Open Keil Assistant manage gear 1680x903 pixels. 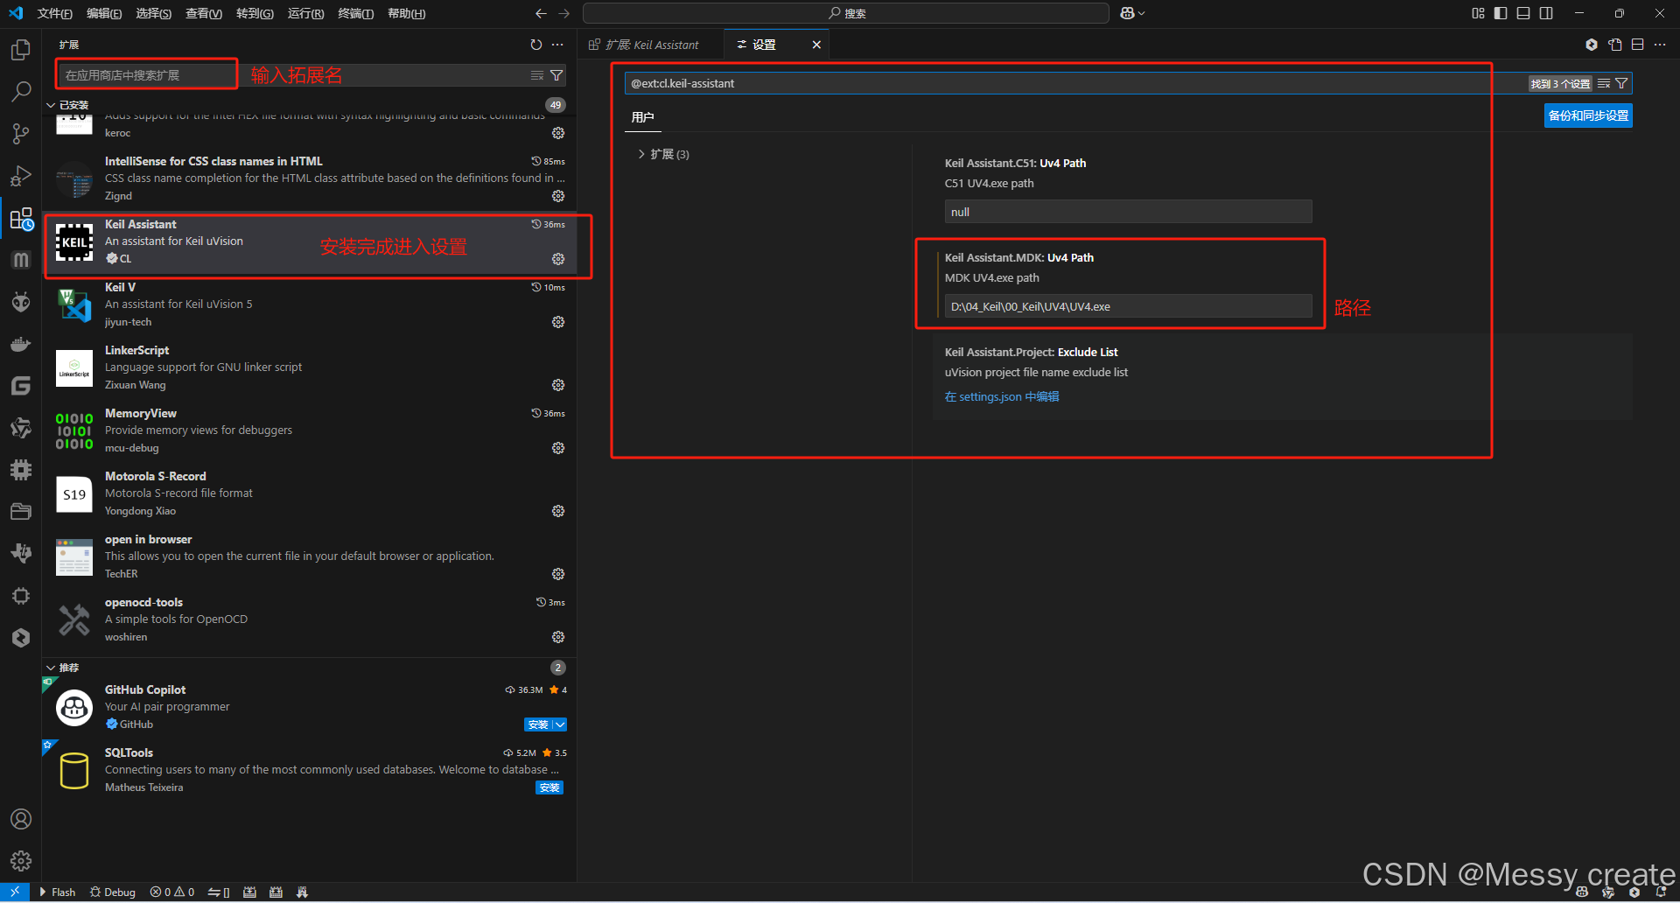[558, 259]
